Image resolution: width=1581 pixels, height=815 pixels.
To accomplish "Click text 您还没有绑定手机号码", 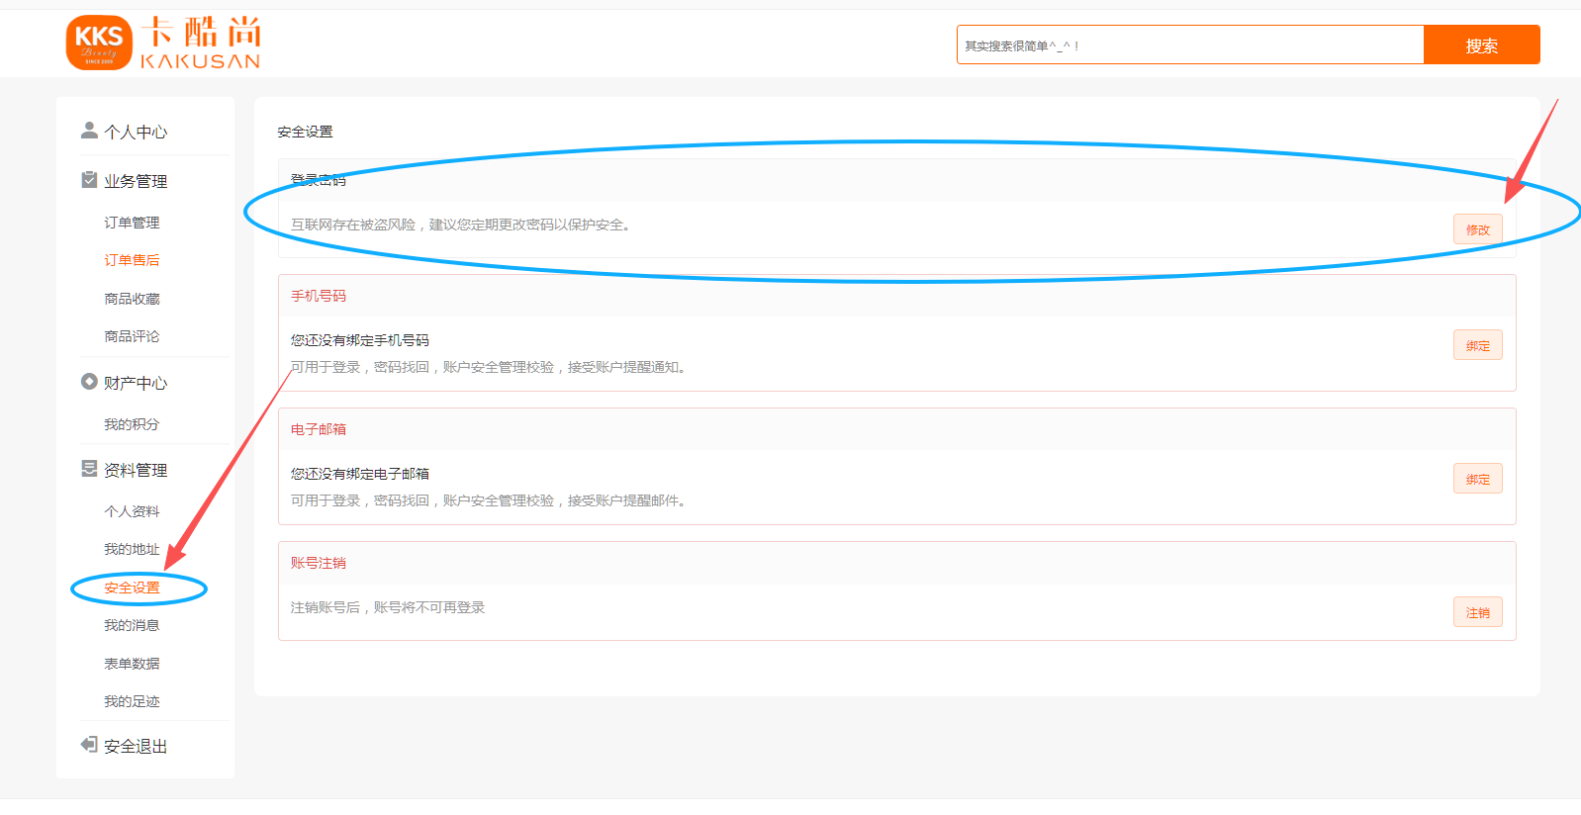I will click(360, 340).
